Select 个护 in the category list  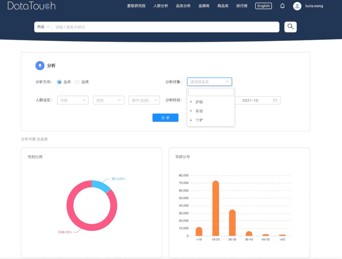(x=199, y=120)
